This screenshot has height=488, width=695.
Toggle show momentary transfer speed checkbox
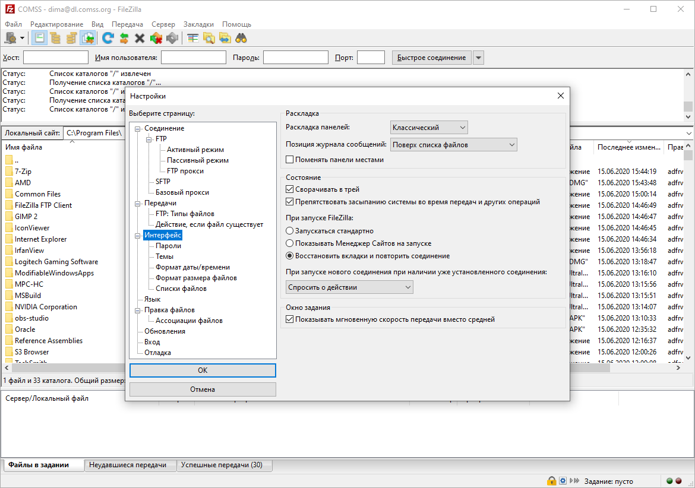[289, 319]
